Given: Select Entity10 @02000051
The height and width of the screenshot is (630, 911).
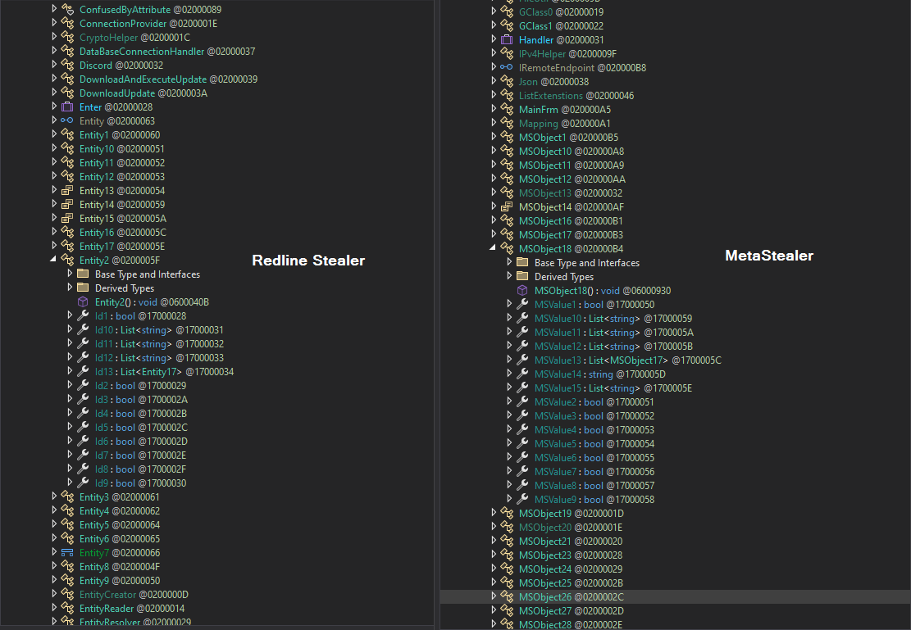Looking at the screenshot, I should [121, 149].
